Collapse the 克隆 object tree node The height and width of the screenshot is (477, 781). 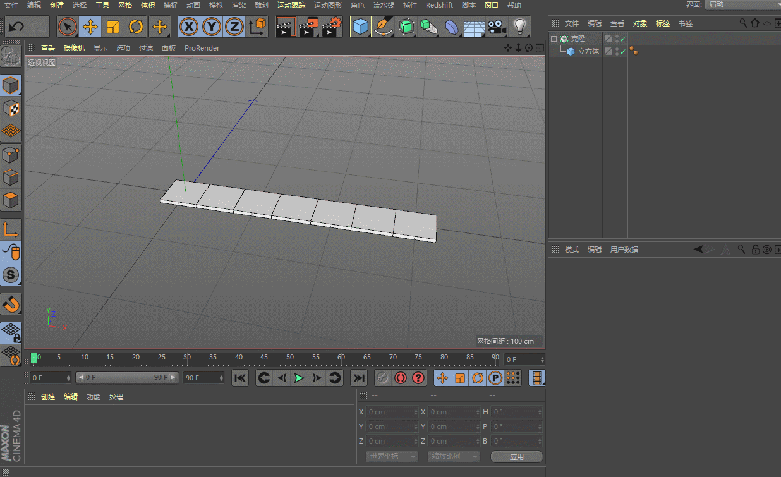pos(554,39)
